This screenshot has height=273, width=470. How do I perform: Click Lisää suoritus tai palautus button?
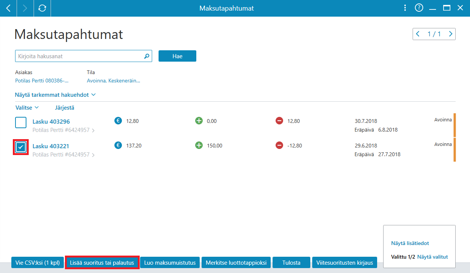pyautogui.click(x=102, y=262)
